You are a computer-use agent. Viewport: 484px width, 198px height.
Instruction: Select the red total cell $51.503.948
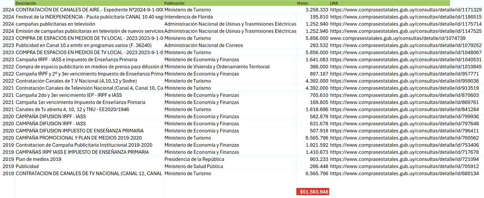313,192
